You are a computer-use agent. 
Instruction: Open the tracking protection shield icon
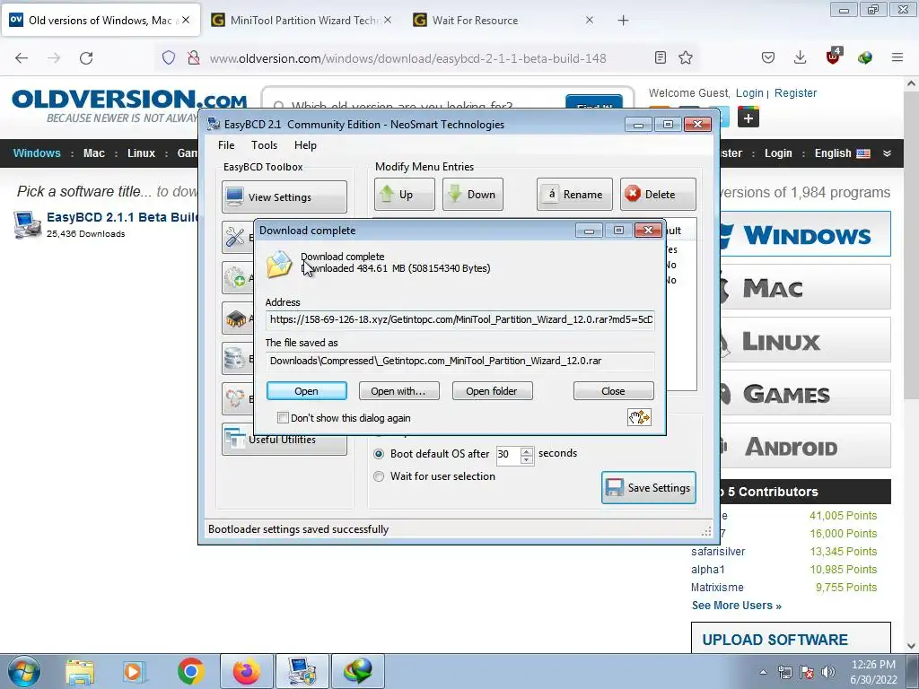point(169,58)
